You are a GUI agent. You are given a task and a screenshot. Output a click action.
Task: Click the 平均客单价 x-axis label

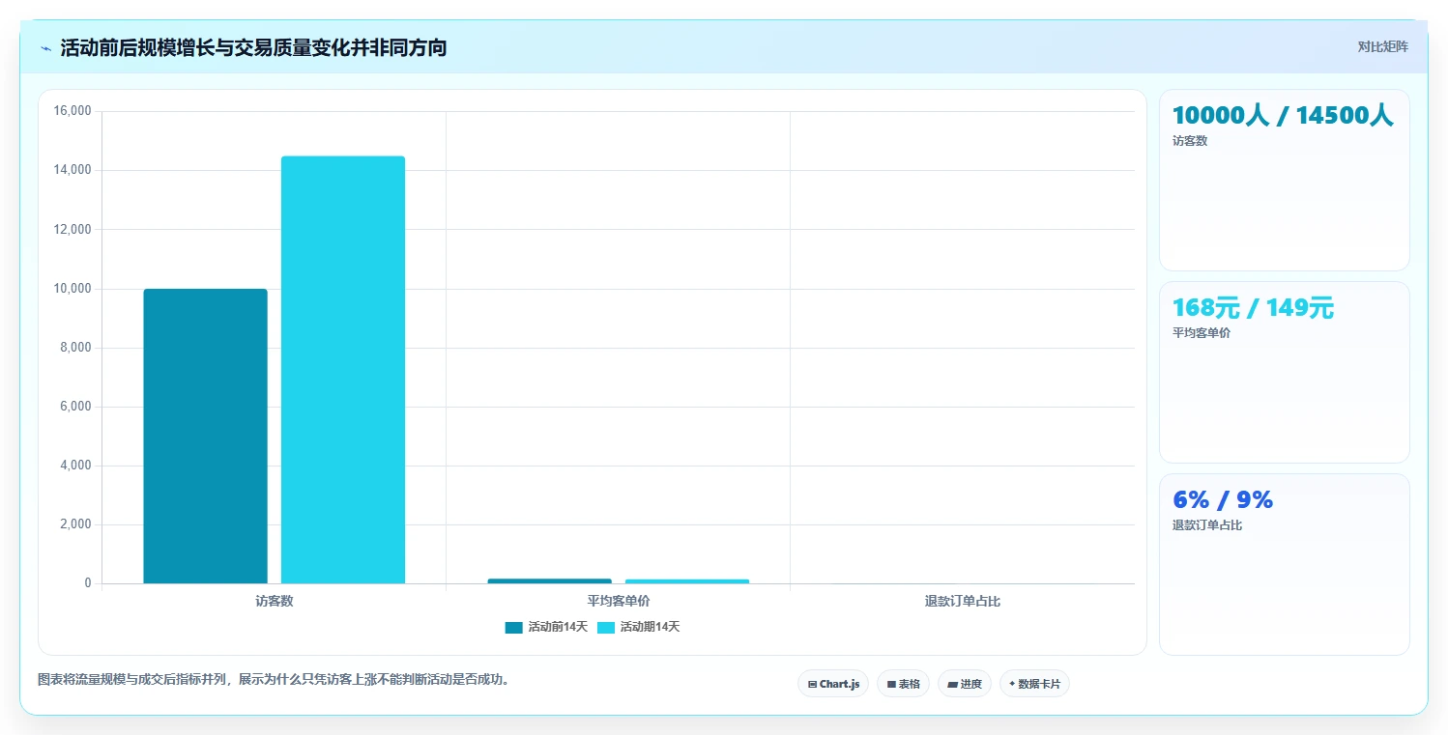click(619, 601)
